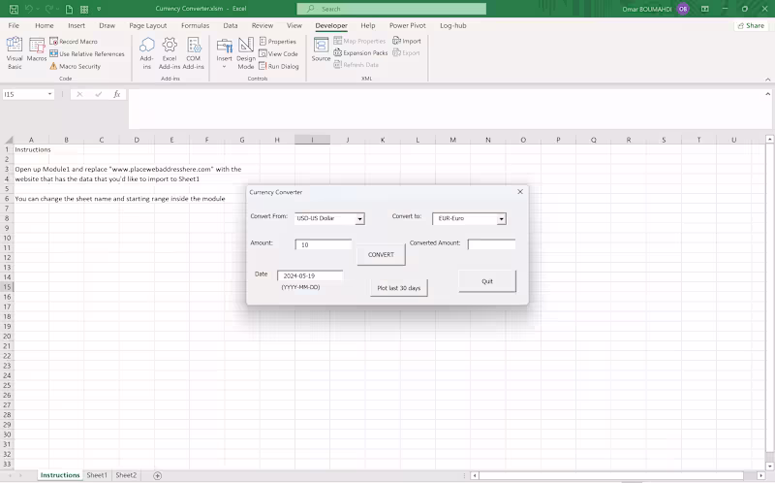Open COM Add-ins
This screenshot has height=483, width=775.
(x=193, y=53)
